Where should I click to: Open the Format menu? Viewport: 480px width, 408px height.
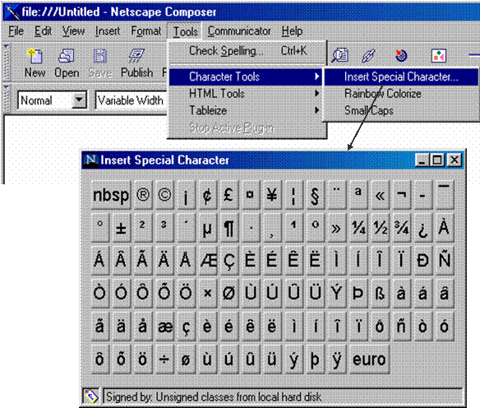click(x=146, y=31)
